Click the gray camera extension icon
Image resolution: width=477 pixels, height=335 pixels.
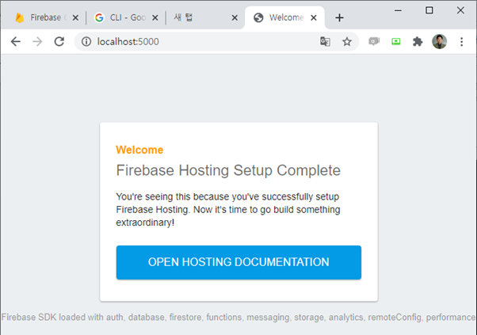[374, 41]
